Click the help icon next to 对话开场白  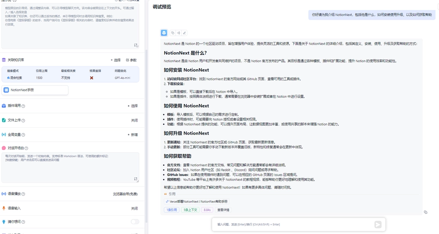click(26, 148)
